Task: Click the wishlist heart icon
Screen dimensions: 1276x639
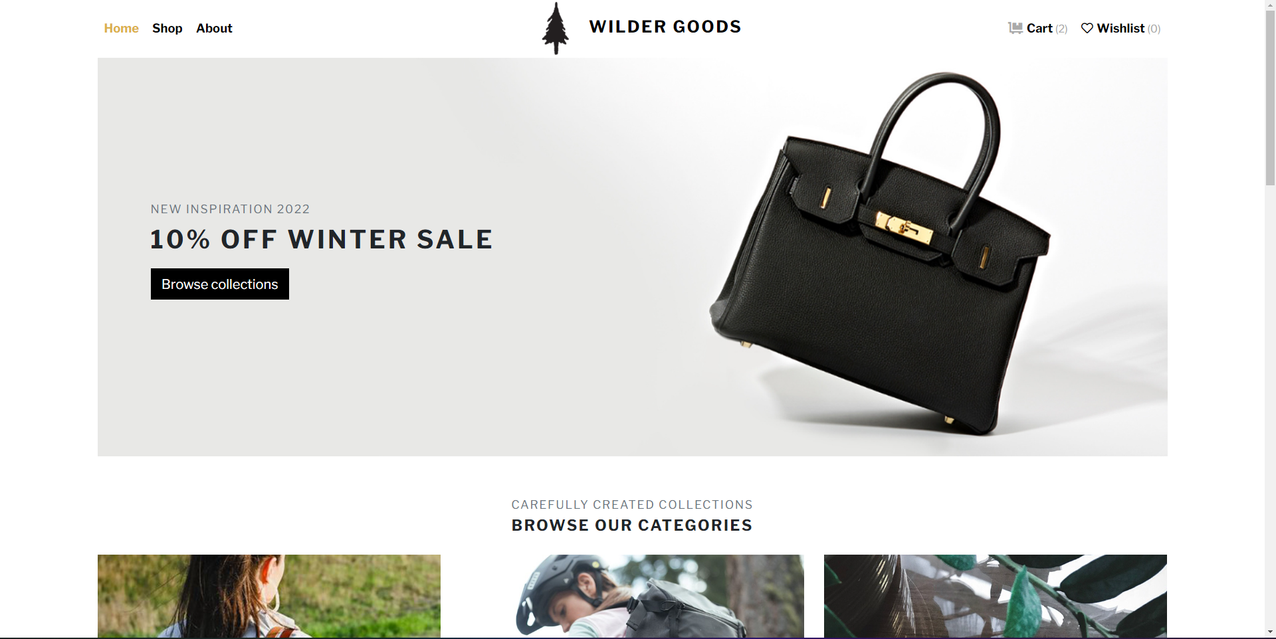Action: [x=1087, y=28]
